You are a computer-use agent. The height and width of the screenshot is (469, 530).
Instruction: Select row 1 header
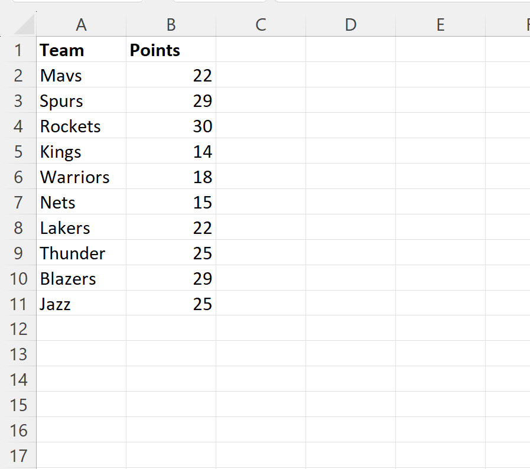(x=18, y=50)
